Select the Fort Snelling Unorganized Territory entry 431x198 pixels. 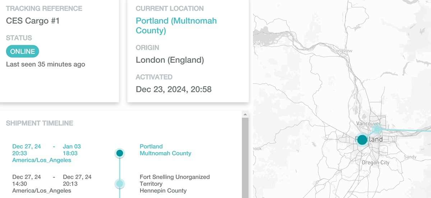[175, 184]
